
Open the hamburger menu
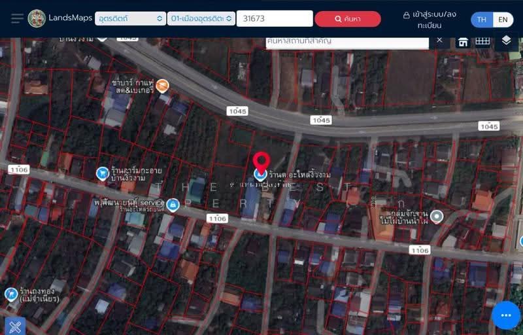17,18
